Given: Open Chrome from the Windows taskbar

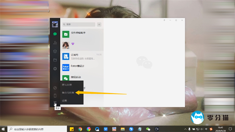Looking at the screenshot, I should pos(80,129).
